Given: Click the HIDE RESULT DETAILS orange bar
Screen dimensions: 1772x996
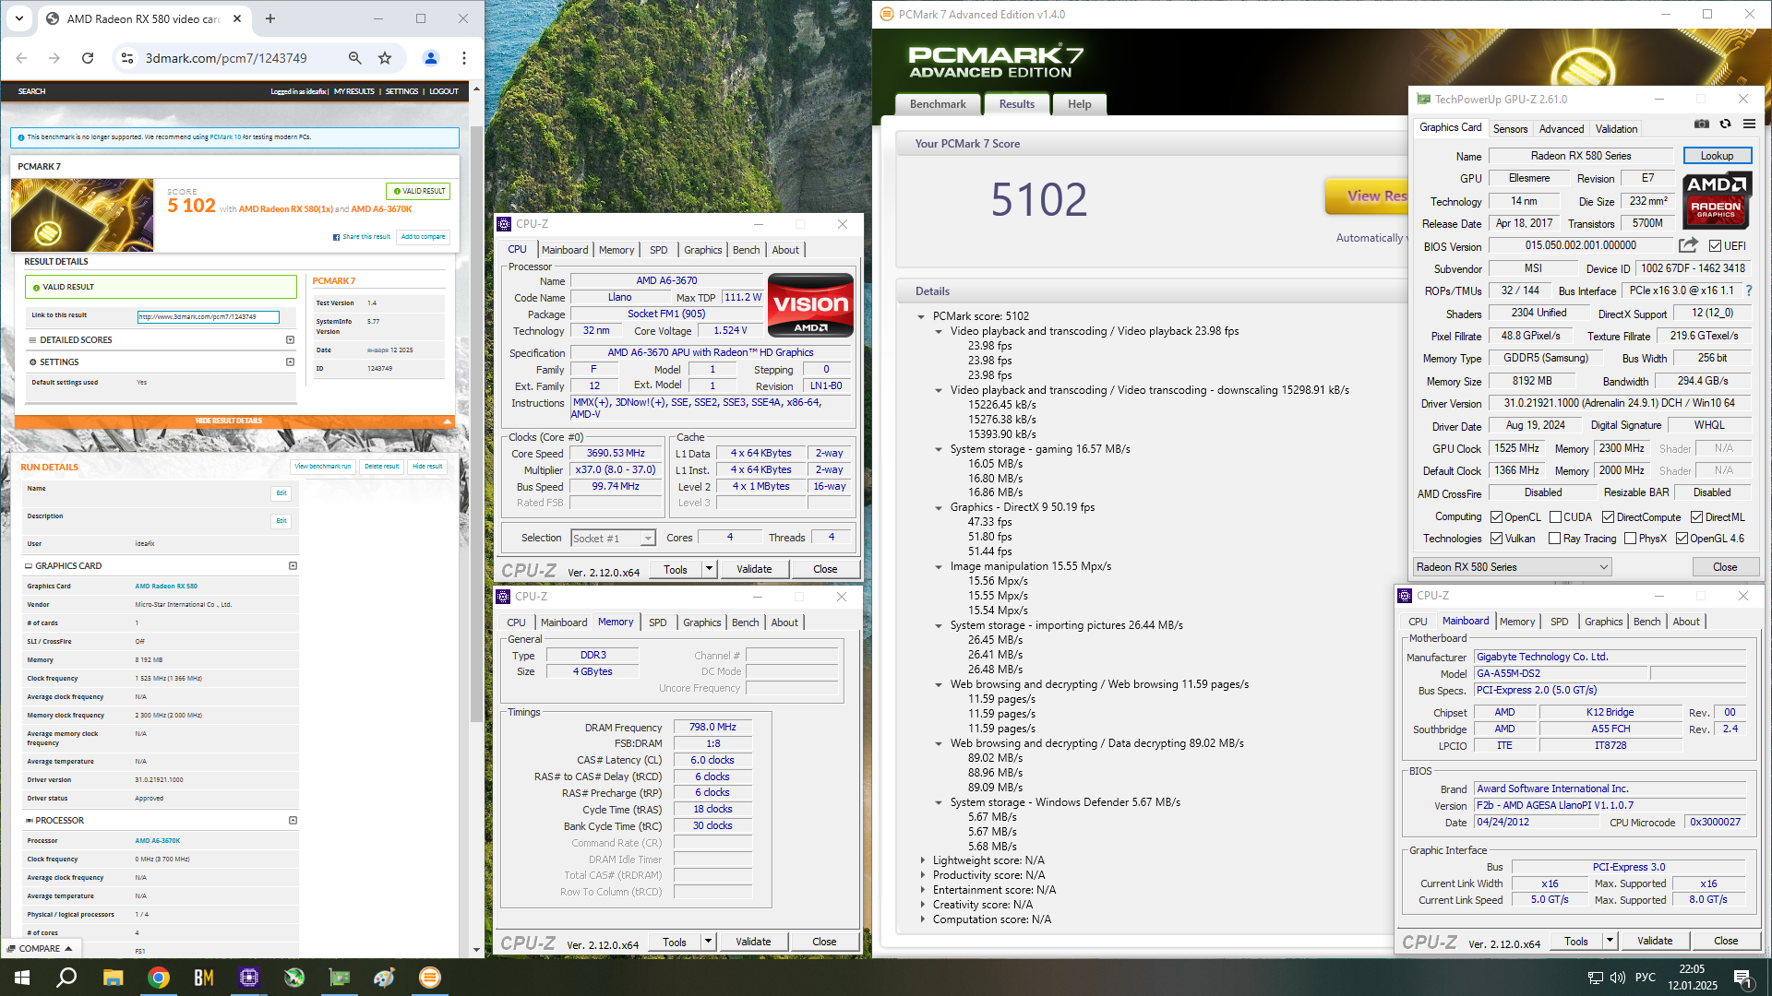Looking at the screenshot, I should click(234, 421).
